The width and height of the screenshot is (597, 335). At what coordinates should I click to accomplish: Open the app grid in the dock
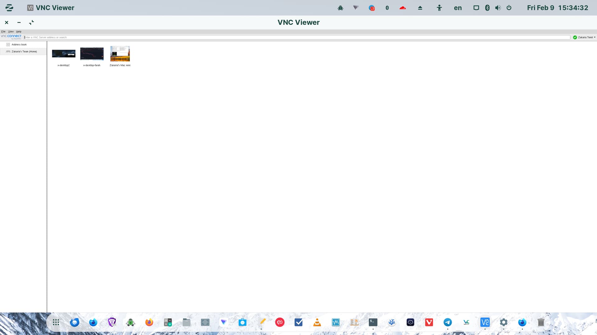56,323
